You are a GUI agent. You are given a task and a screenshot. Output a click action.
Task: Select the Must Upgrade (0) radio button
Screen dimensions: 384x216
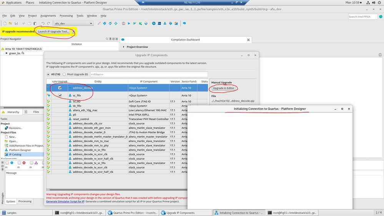(64, 74)
